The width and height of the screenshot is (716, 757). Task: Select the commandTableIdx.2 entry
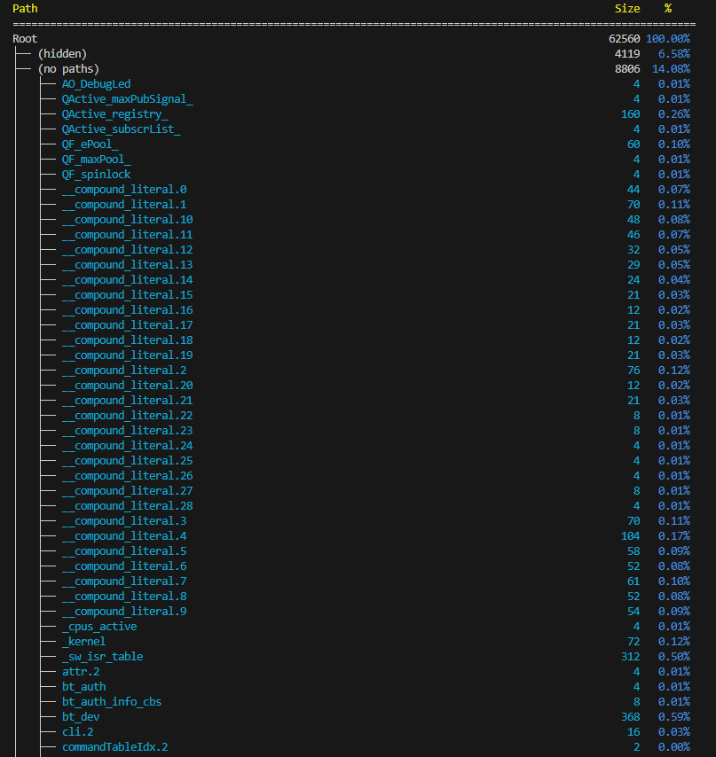point(114,747)
